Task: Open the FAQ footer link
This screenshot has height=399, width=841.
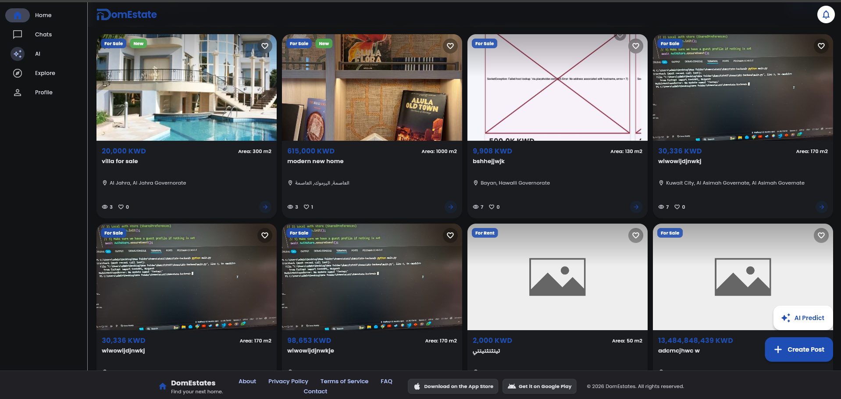Action: pyautogui.click(x=386, y=381)
